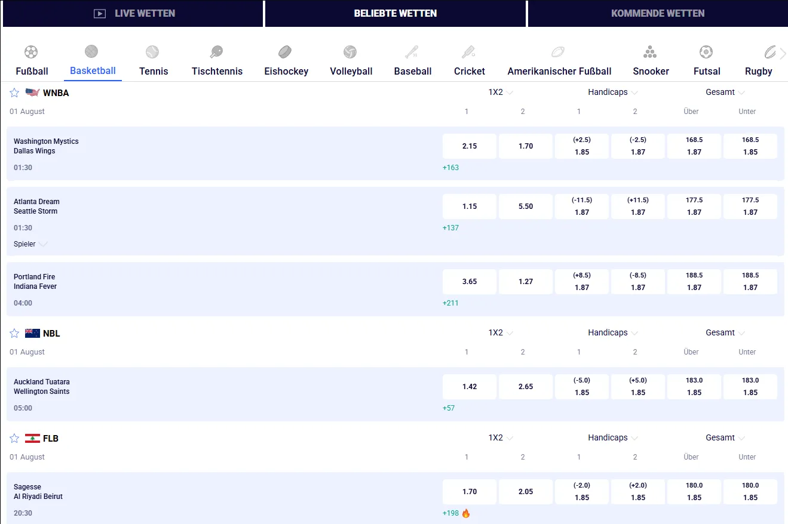Click the Lebanon flag next to FLB
Viewport: 788px width, 524px height.
coord(32,439)
